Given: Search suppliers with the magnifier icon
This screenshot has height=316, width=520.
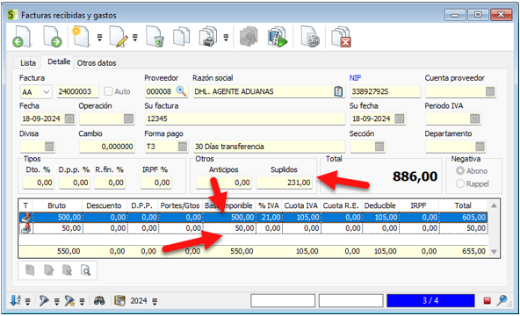Looking at the screenshot, I should pyautogui.click(x=181, y=91).
